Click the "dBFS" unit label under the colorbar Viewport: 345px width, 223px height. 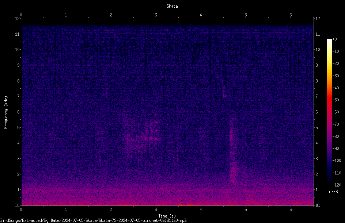[333, 192]
